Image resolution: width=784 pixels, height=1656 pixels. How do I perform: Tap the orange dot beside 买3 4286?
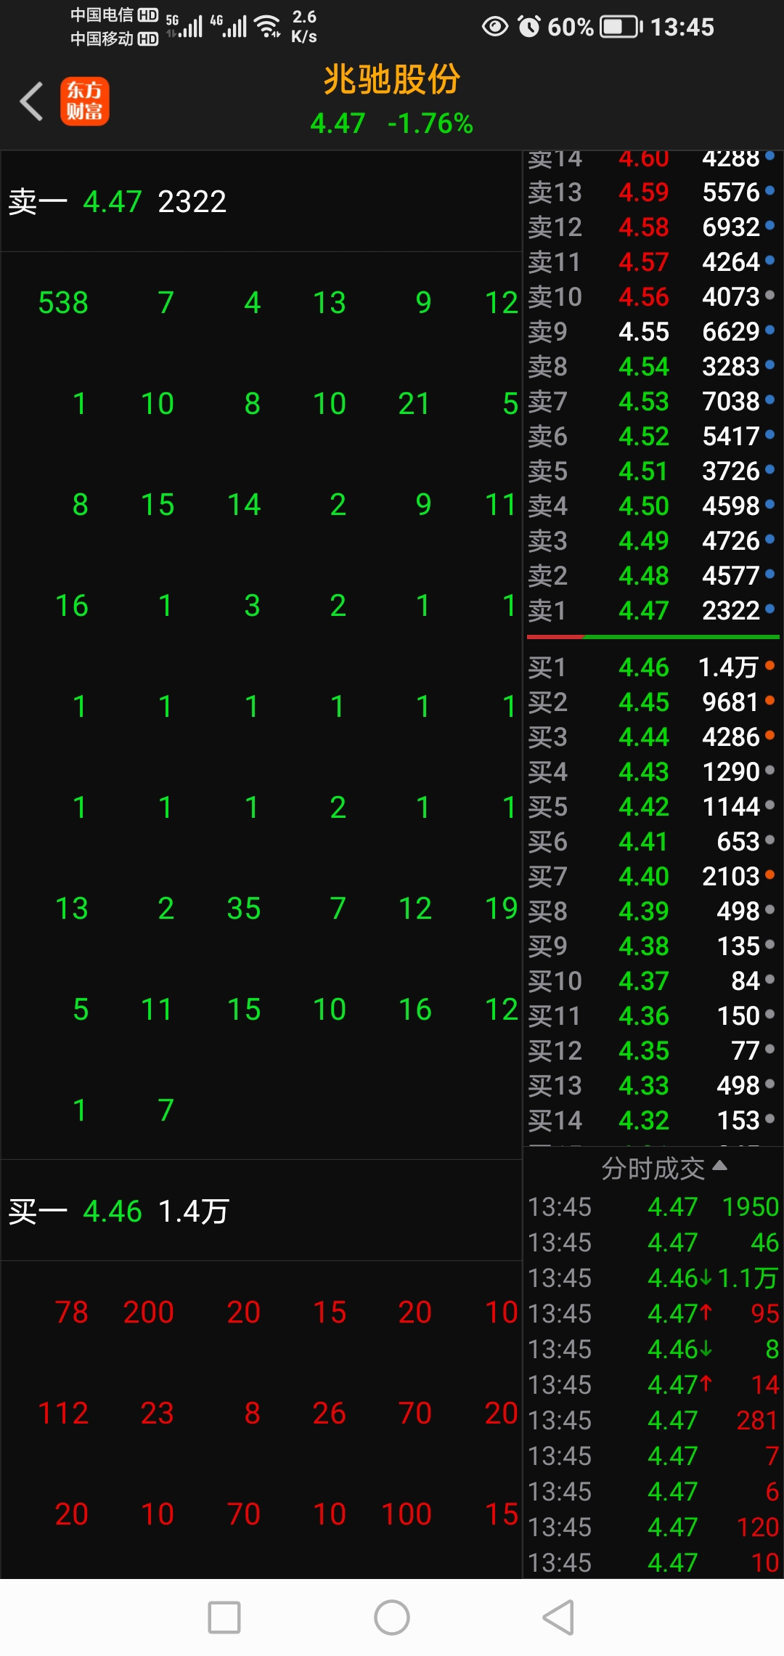pyautogui.click(x=769, y=736)
